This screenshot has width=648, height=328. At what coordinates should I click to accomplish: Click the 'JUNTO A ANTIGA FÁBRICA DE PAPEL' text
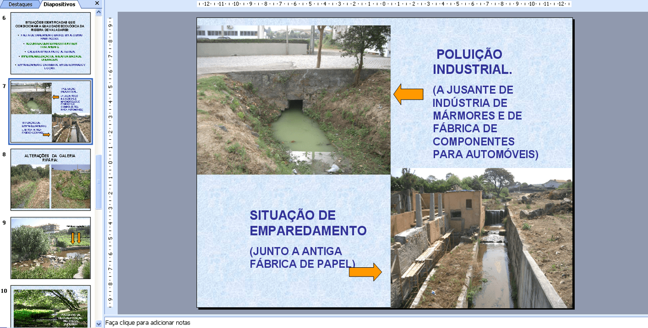click(302, 257)
